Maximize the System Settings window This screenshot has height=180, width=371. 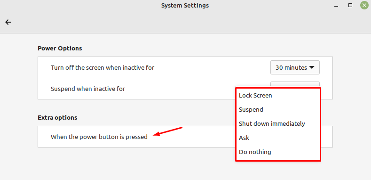point(350,5)
